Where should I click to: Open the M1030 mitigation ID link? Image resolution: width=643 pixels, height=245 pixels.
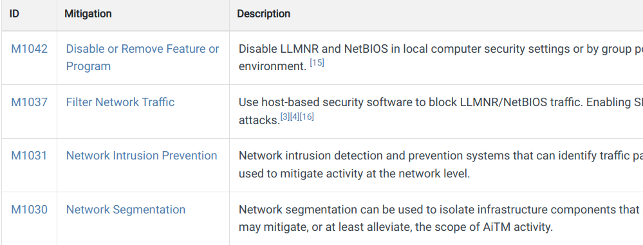[x=29, y=210]
